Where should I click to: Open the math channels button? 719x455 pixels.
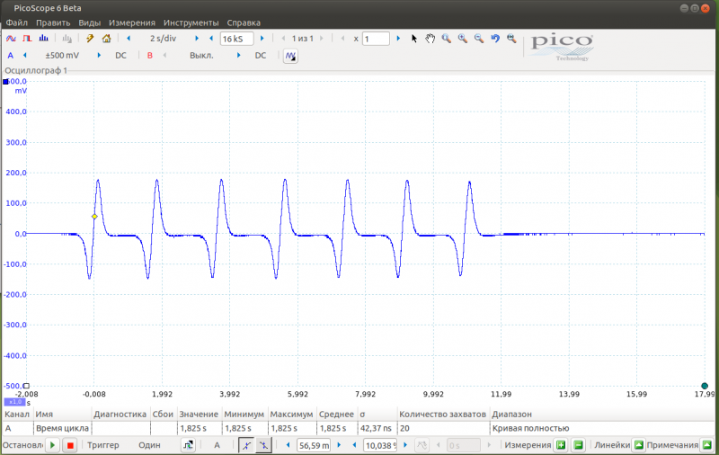click(x=290, y=56)
